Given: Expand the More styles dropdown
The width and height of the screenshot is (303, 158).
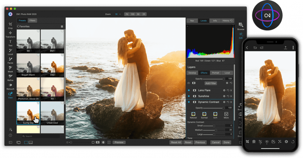Looking at the screenshot, I should [226, 115].
